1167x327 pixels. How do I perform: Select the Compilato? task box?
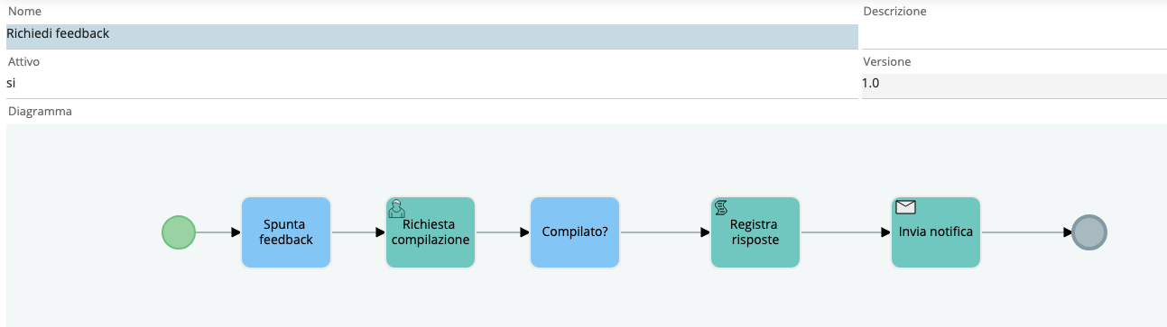[x=575, y=232]
